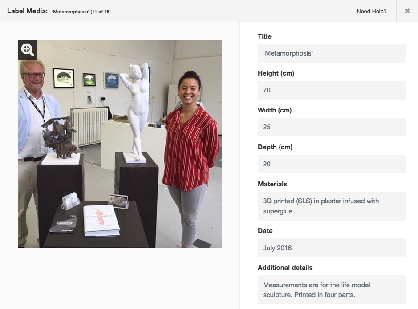
Task: Click the Additional details label
Action: [285, 268]
